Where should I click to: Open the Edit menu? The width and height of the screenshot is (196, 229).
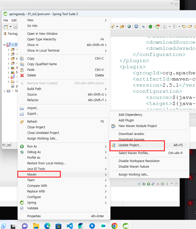[x=14, y=20]
